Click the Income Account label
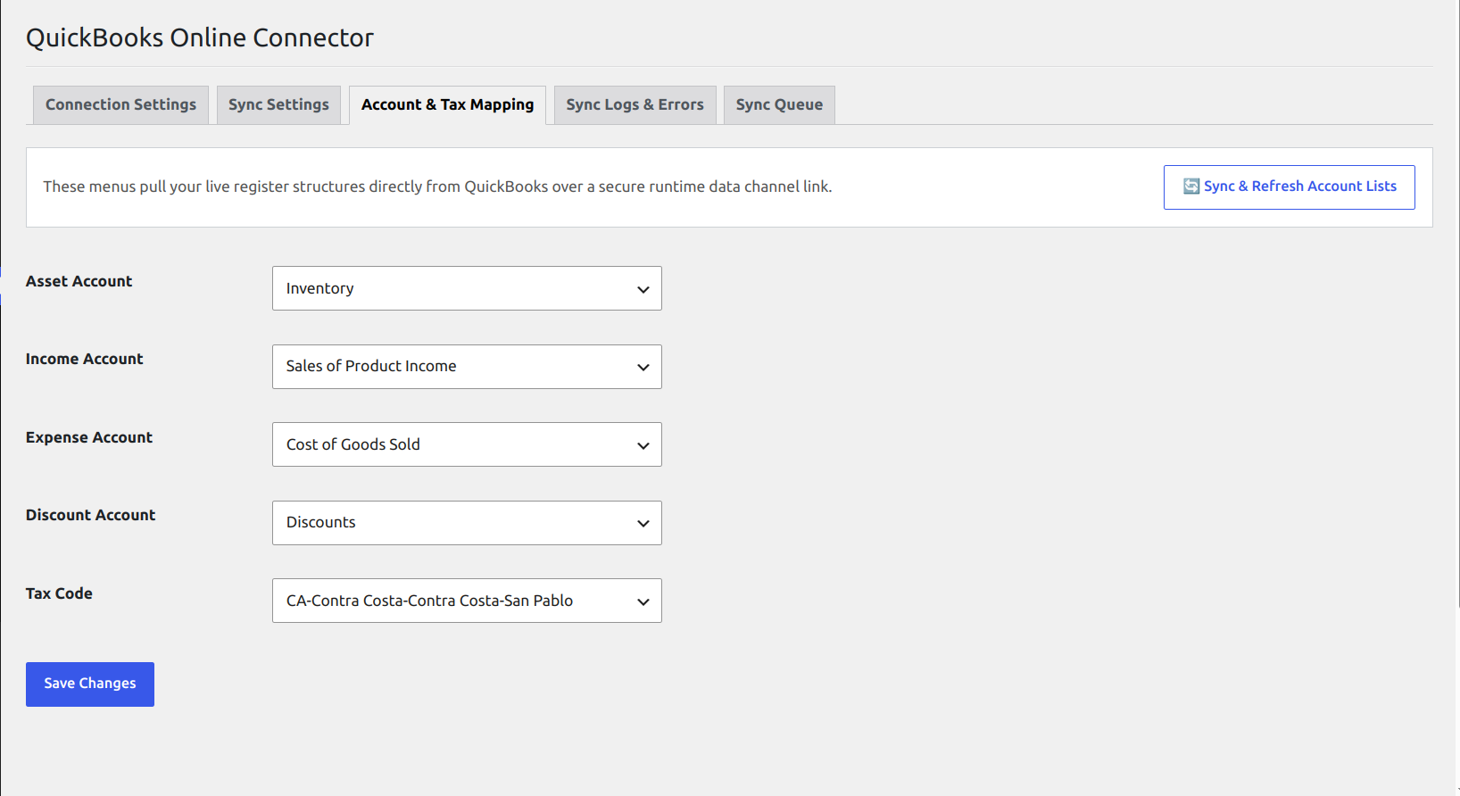 point(84,359)
